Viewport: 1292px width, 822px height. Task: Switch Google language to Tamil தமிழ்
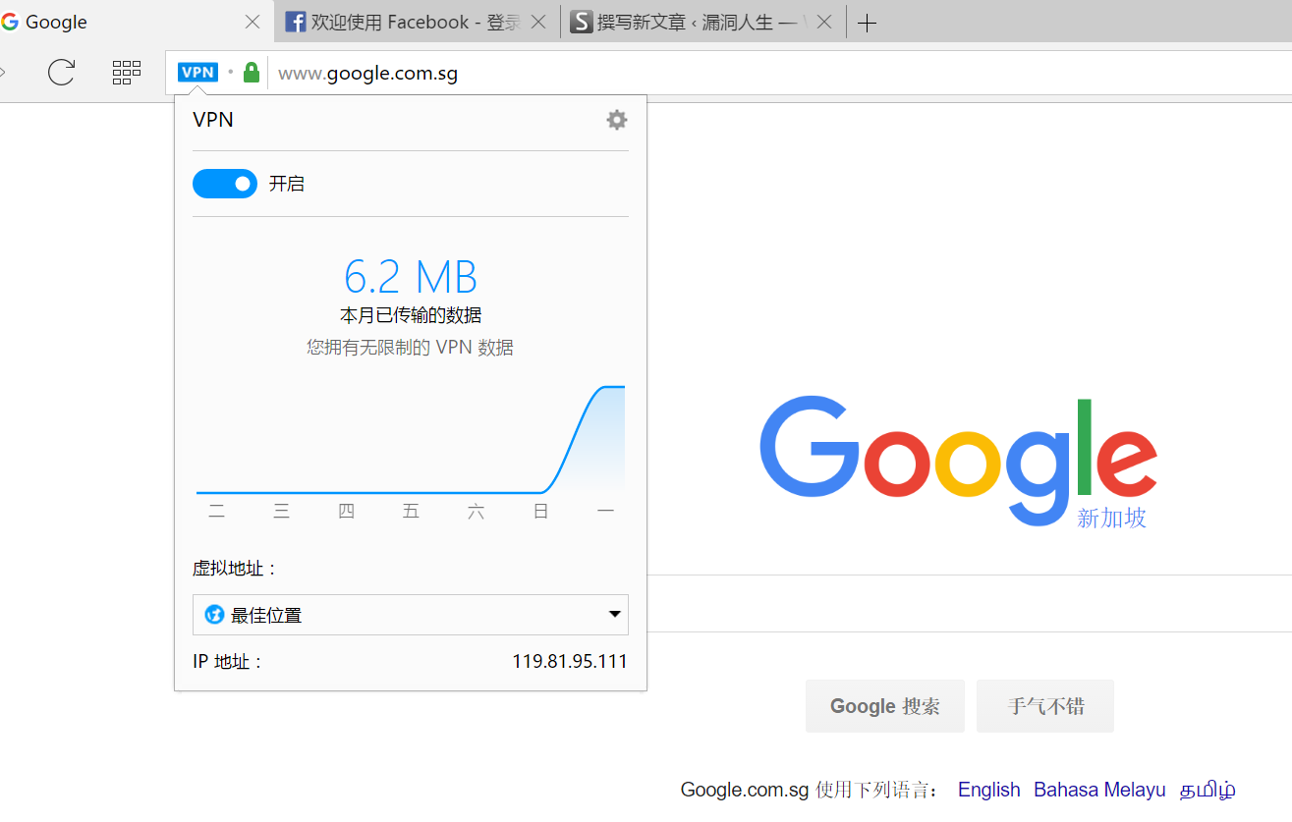point(1208,790)
